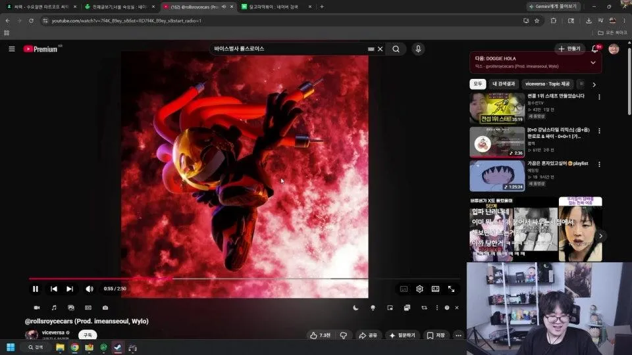Click the stacked windows pop-out icon
Viewport: 632px width, 355px height.
(x=407, y=308)
